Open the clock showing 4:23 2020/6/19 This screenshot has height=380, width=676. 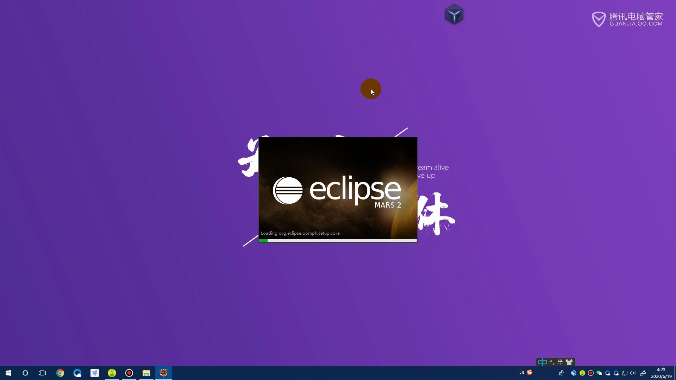pos(661,373)
